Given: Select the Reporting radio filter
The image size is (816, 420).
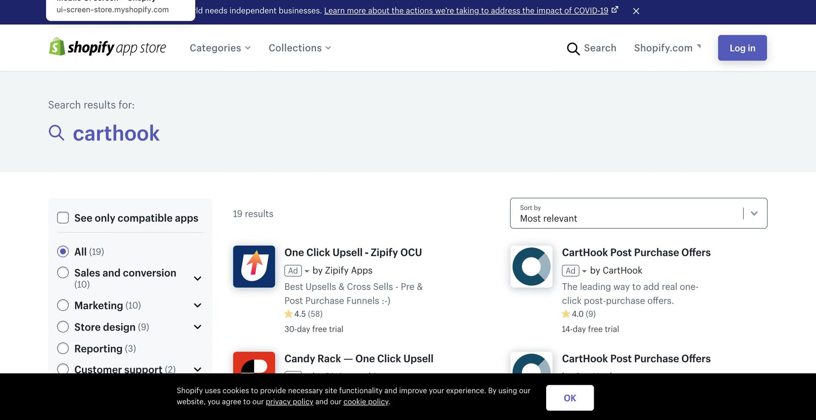Looking at the screenshot, I should [x=63, y=349].
